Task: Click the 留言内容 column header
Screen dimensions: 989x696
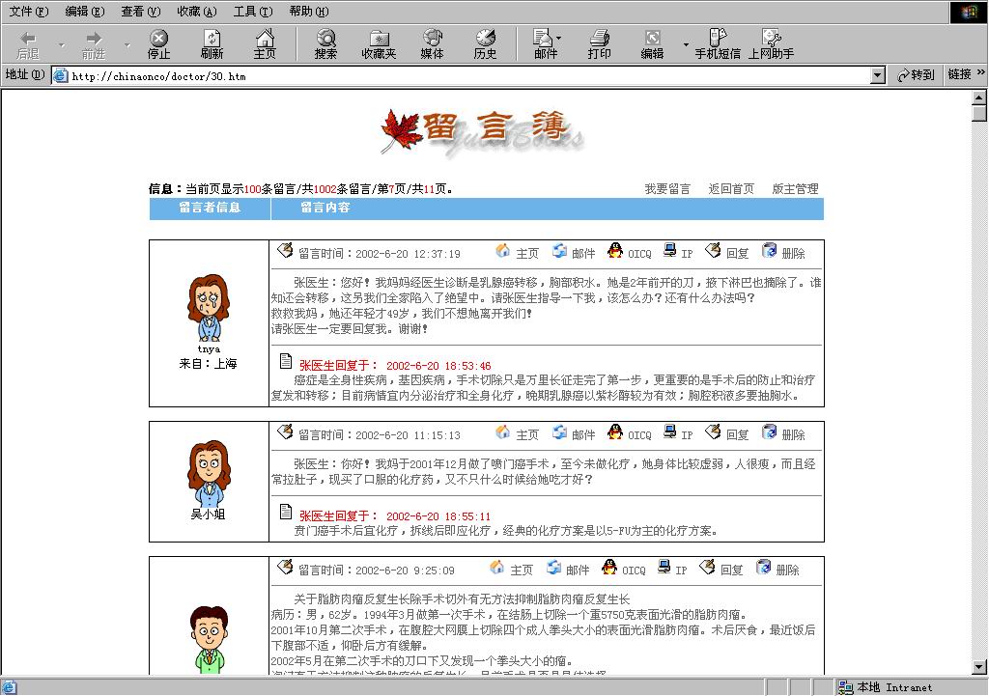Action: (x=325, y=208)
